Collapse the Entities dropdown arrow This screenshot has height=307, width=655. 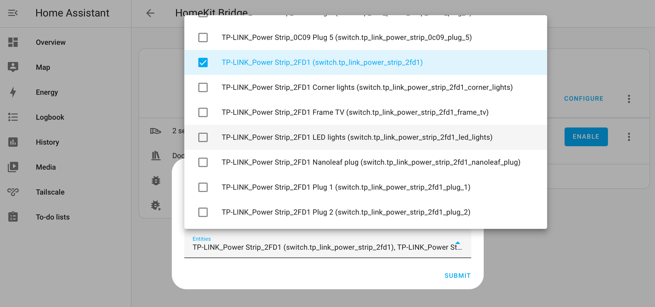[458, 243]
